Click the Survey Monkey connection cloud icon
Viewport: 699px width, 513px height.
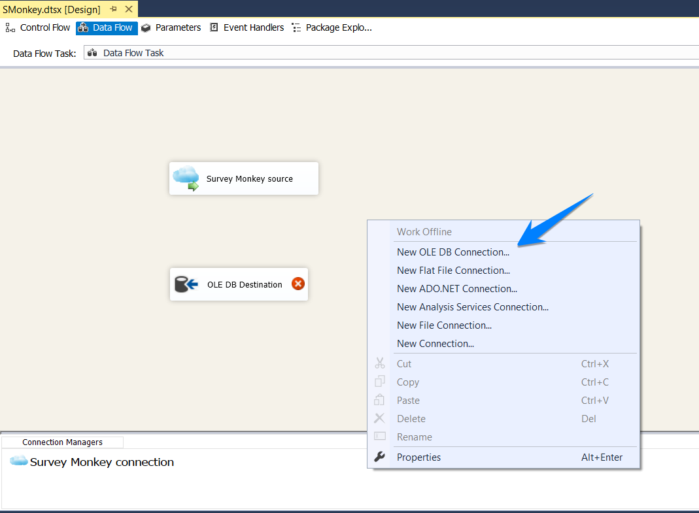[x=19, y=461]
